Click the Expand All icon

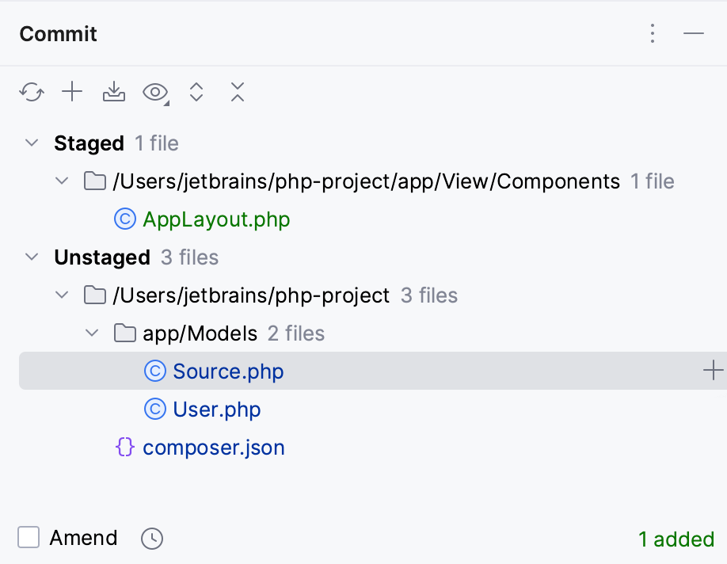196,92
